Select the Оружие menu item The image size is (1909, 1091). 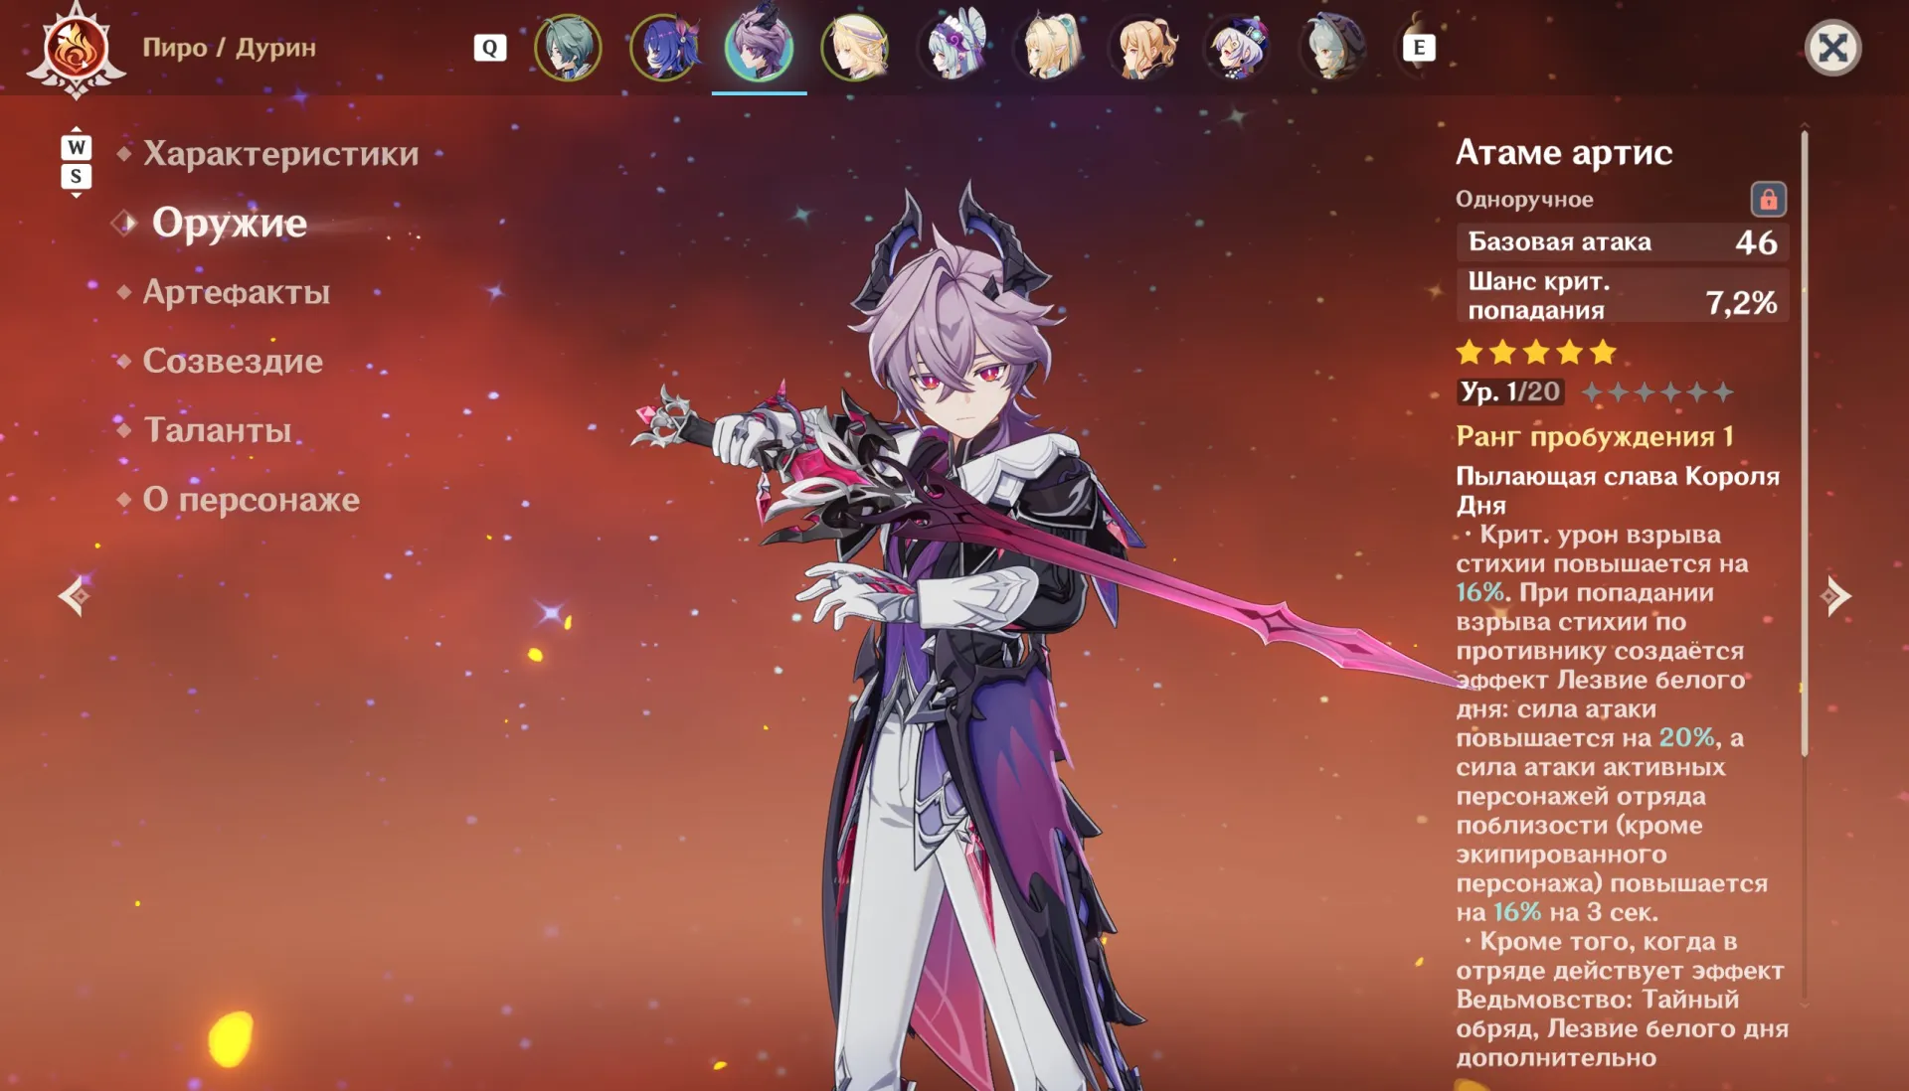(x=229, y=223)
